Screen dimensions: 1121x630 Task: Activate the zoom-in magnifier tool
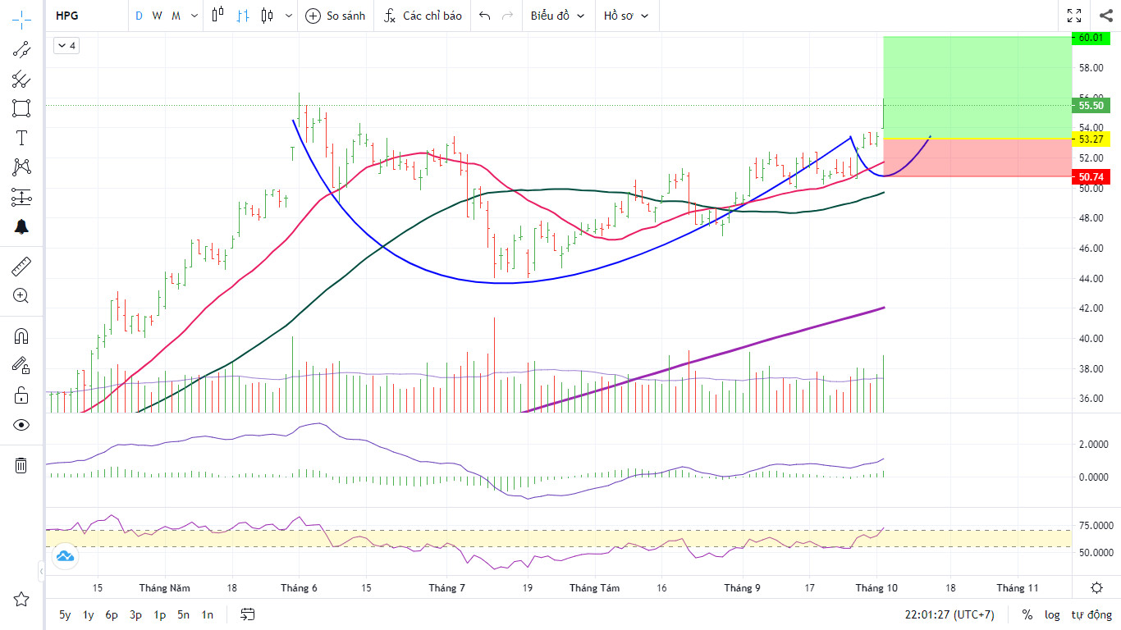pyautogui.click(x=21, y=296)
